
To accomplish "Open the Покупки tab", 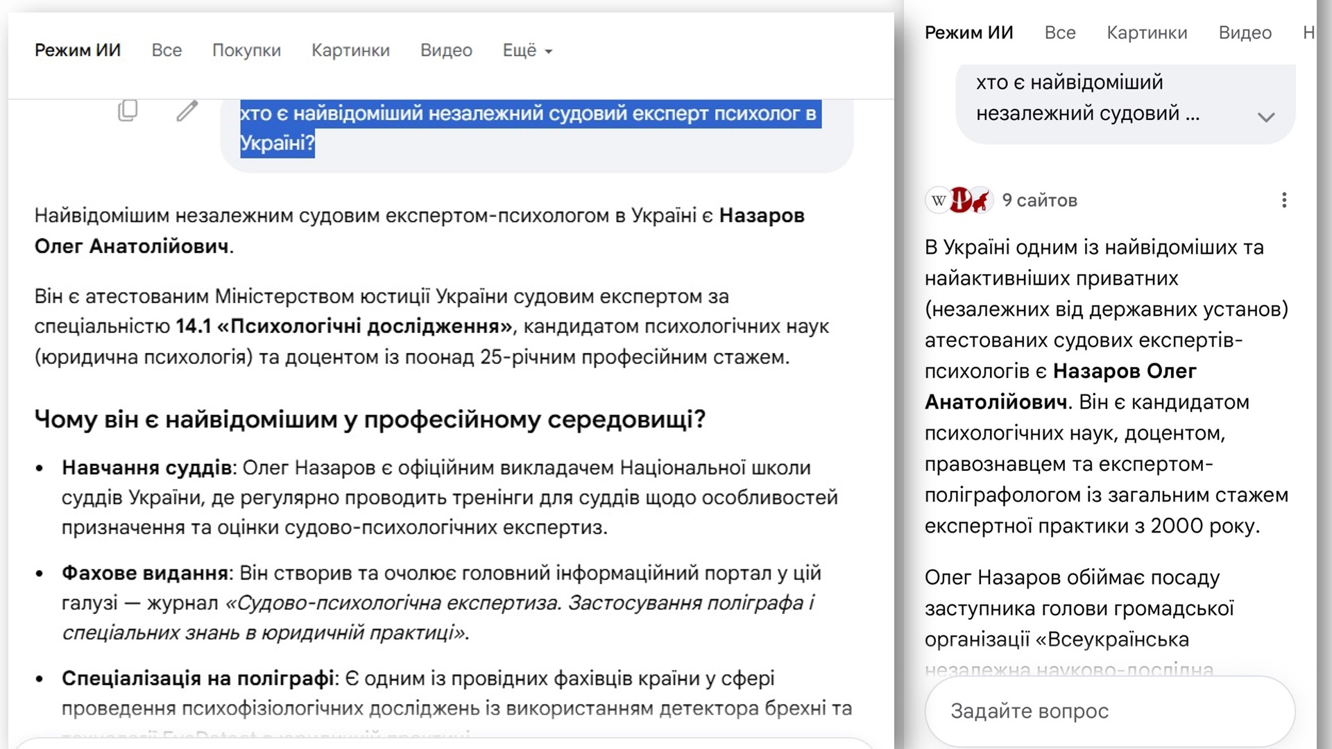I will pyautogui.click(x=246, y=50).
